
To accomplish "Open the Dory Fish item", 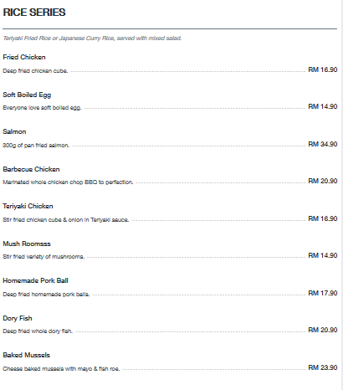I will pos(18,318).
